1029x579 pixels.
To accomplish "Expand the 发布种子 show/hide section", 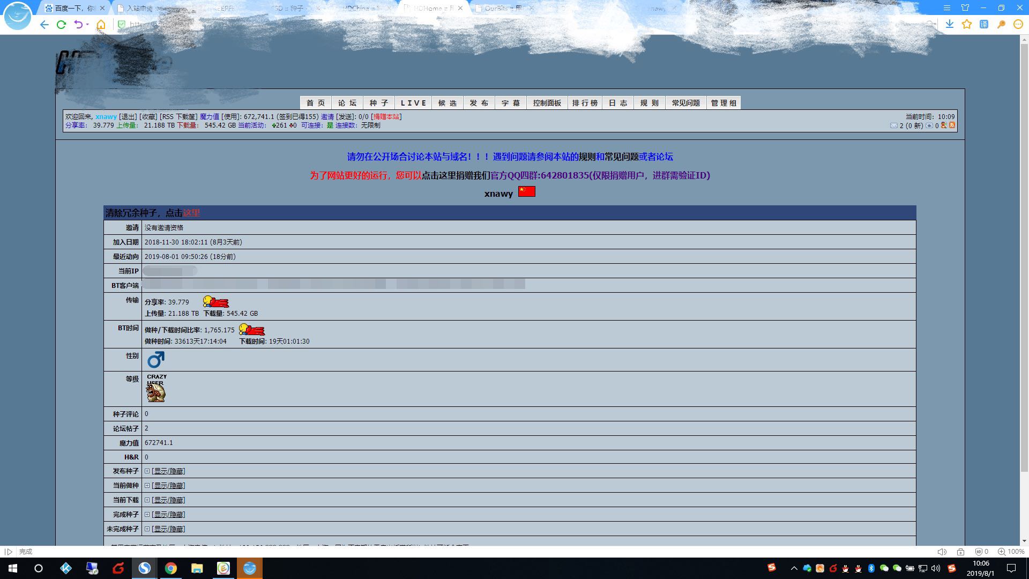I will pos(169,471).
